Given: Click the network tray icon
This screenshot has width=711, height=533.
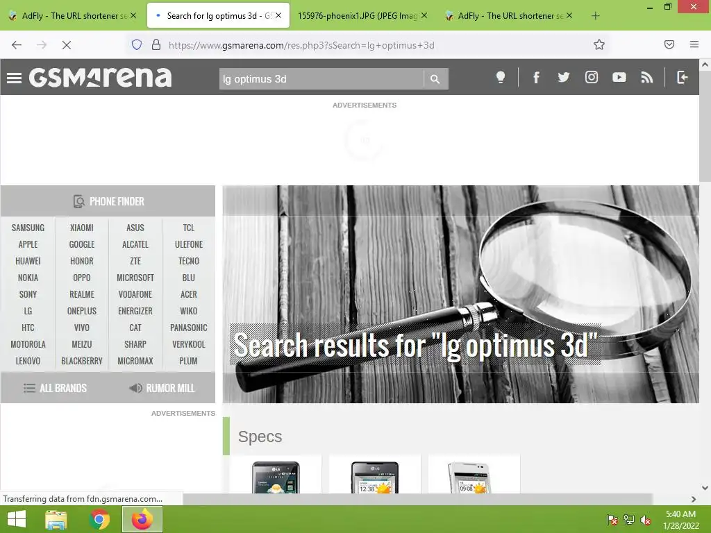Looking at the screenshot, I should (629, 520).
